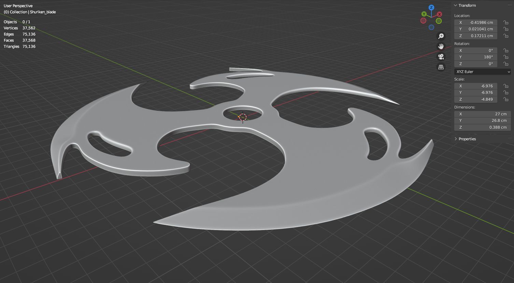The height and width of the screenshot is (283, 514).
Task: Click the Dimensions Z field 0.388 cm
Action: 483,127
